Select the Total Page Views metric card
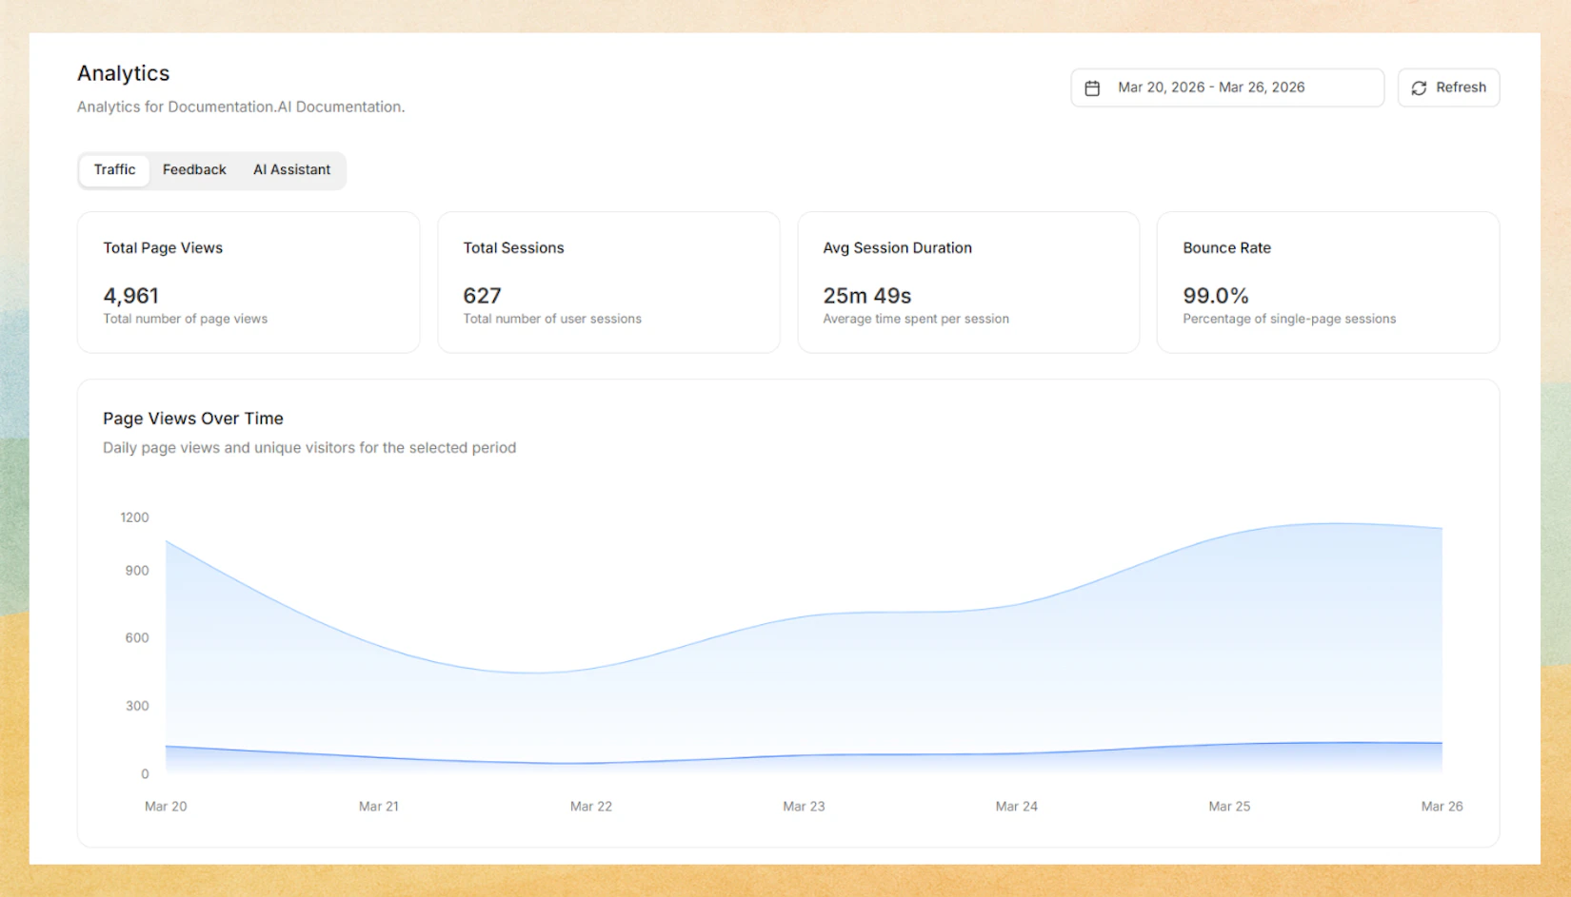 tap(248, 282)
